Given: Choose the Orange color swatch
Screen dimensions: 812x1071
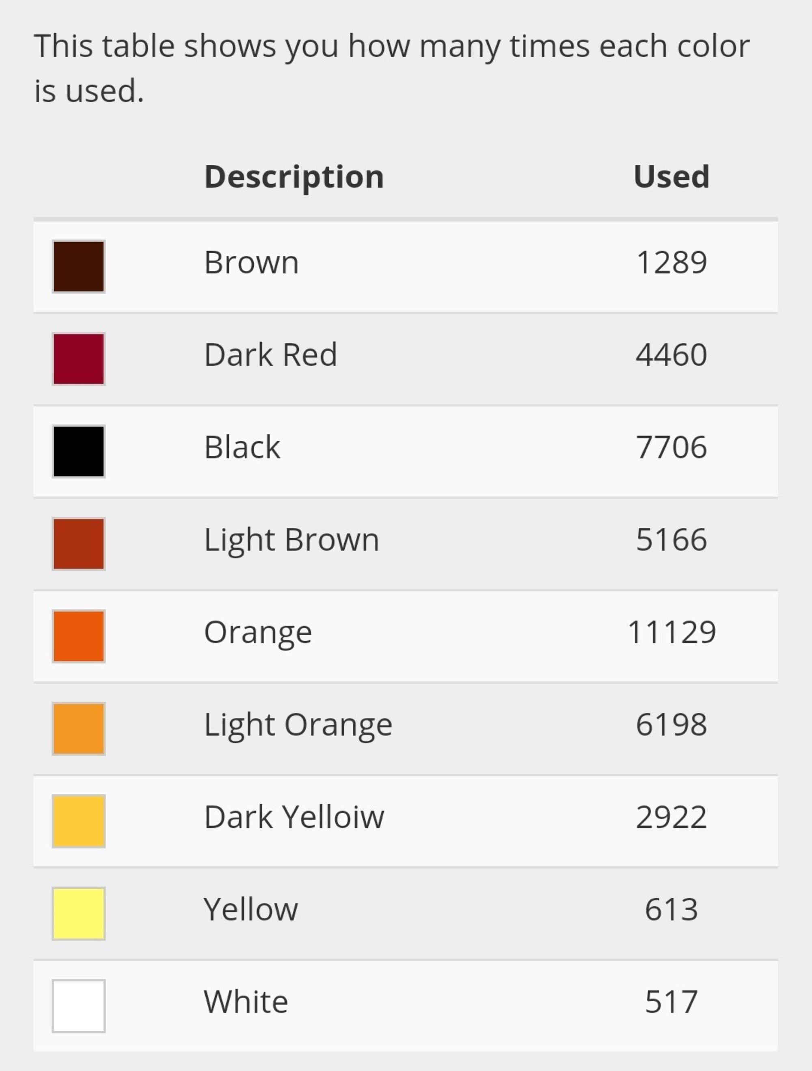Looking at the screenshot, I should [78, 636].
